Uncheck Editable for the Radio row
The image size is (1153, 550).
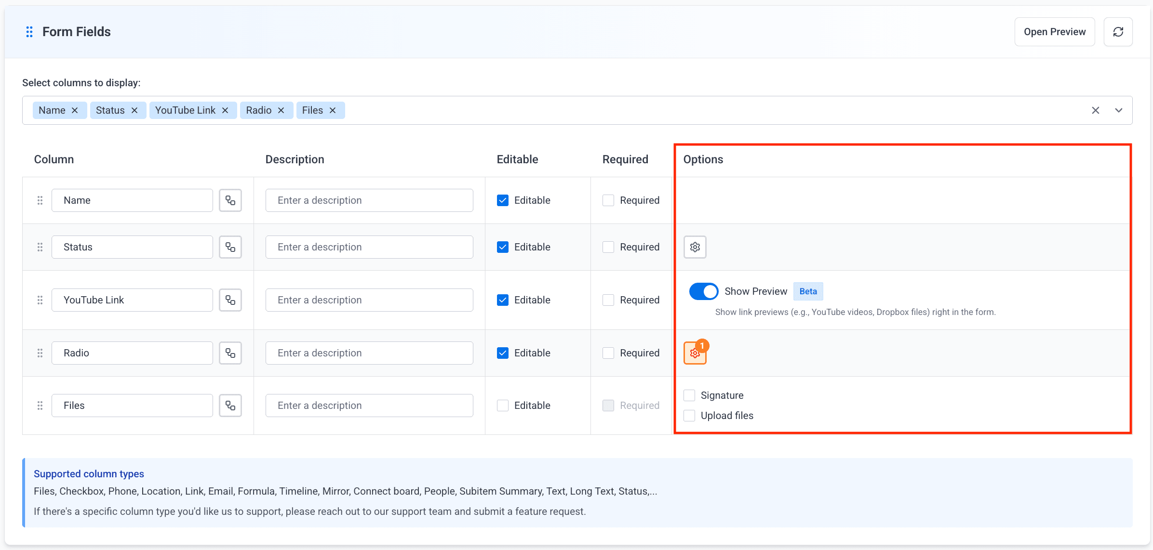pyautogui.click(x=503, y=353)
